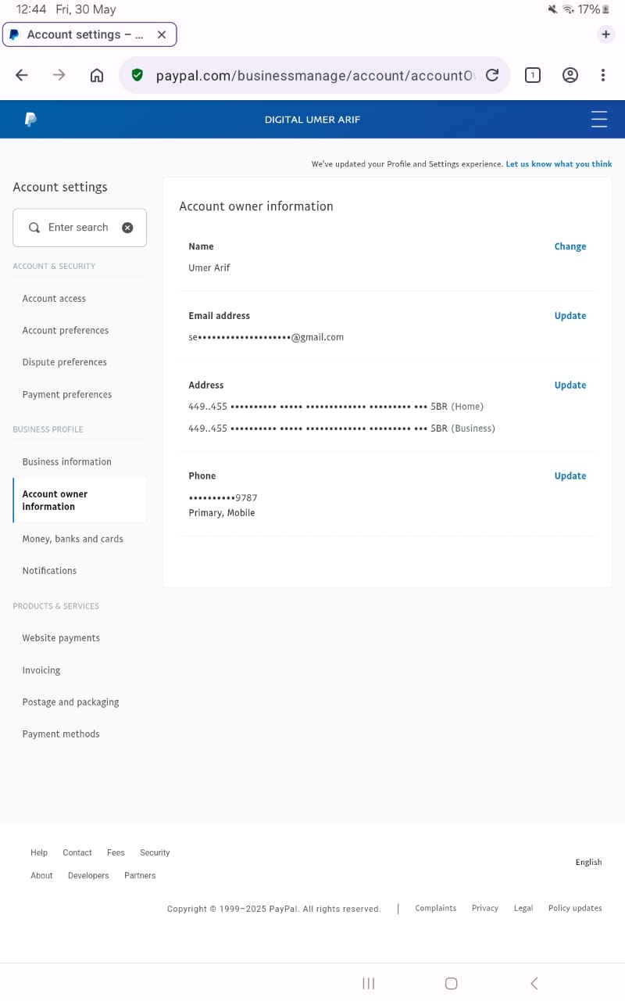
Task: Tap the browser home icon
Action: (97, 75)
